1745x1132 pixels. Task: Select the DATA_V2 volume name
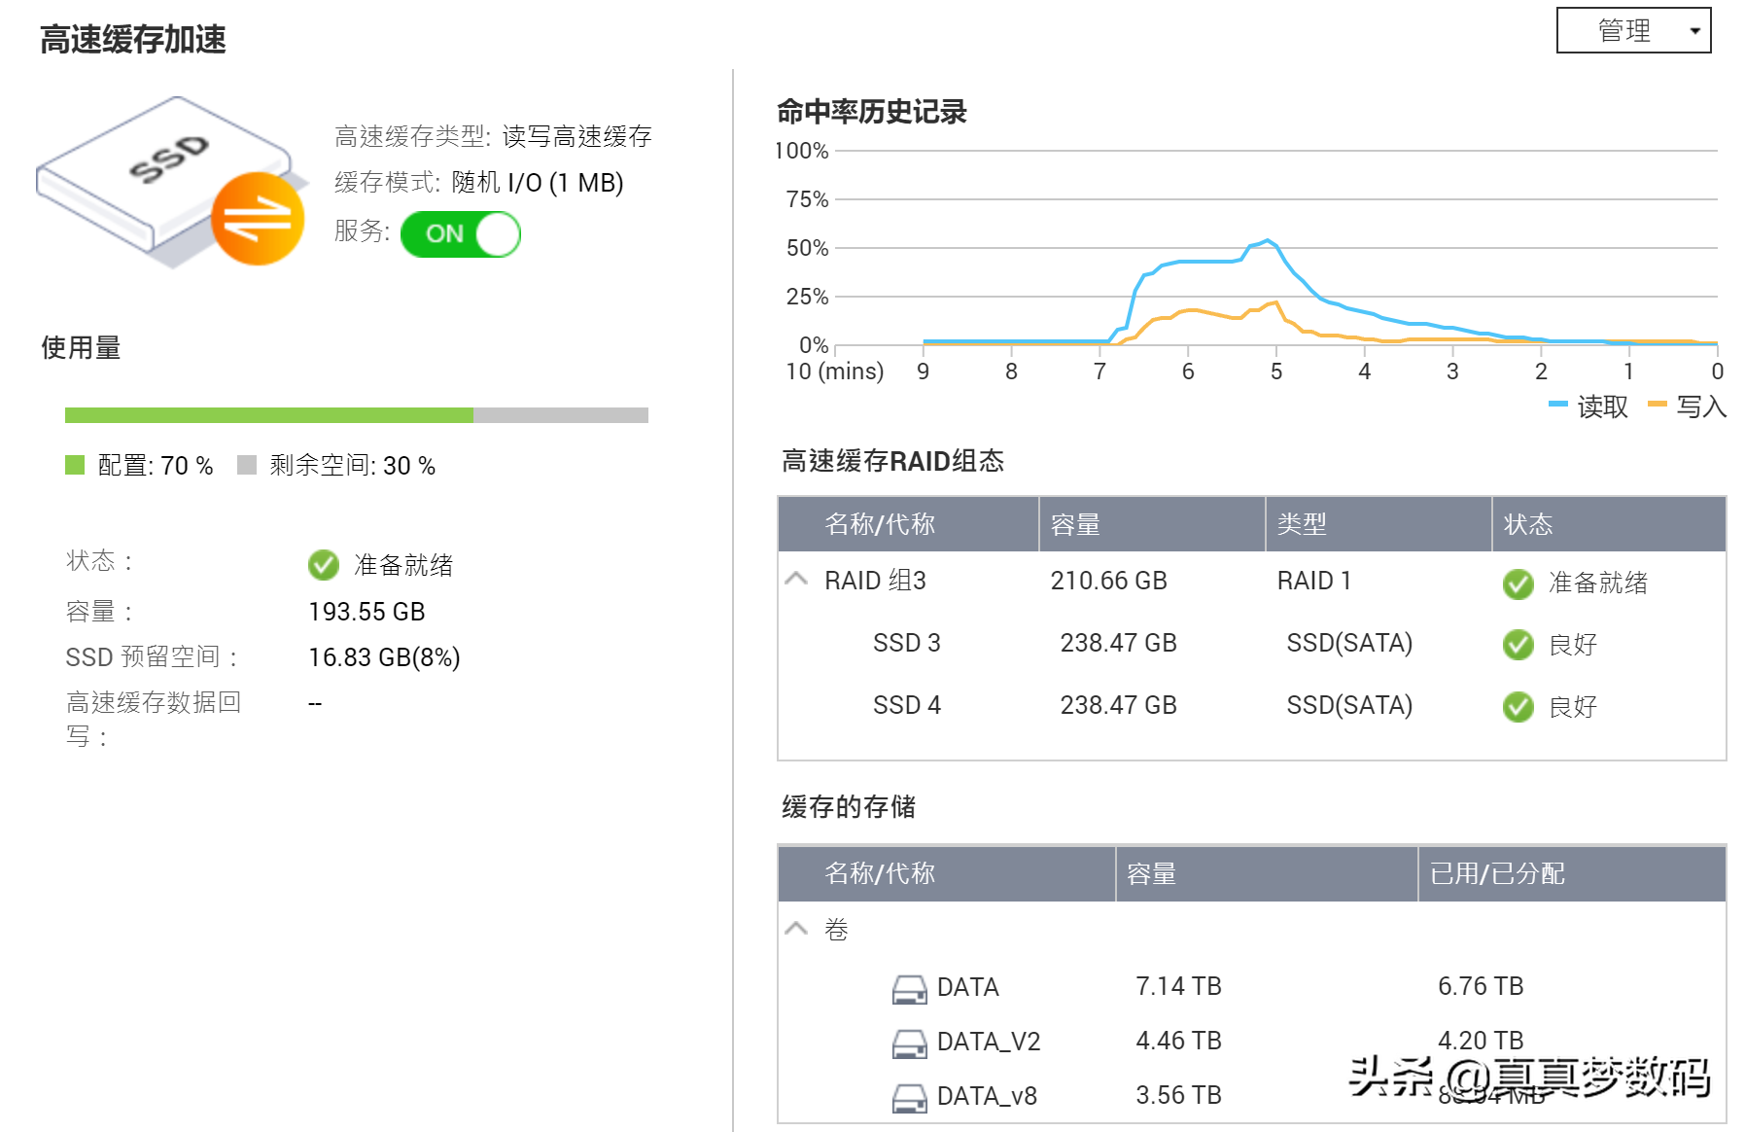point(988,1042)
